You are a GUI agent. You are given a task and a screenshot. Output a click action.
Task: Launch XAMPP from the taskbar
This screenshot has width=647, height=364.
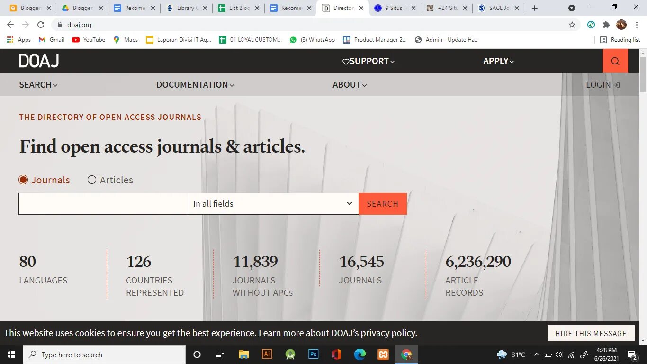click(x=383, y=355)
